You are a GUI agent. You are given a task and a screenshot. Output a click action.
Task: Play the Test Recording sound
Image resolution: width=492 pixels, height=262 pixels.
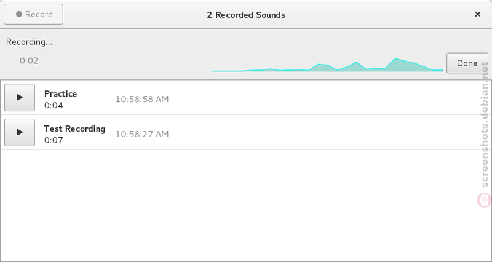pos(20,132)
